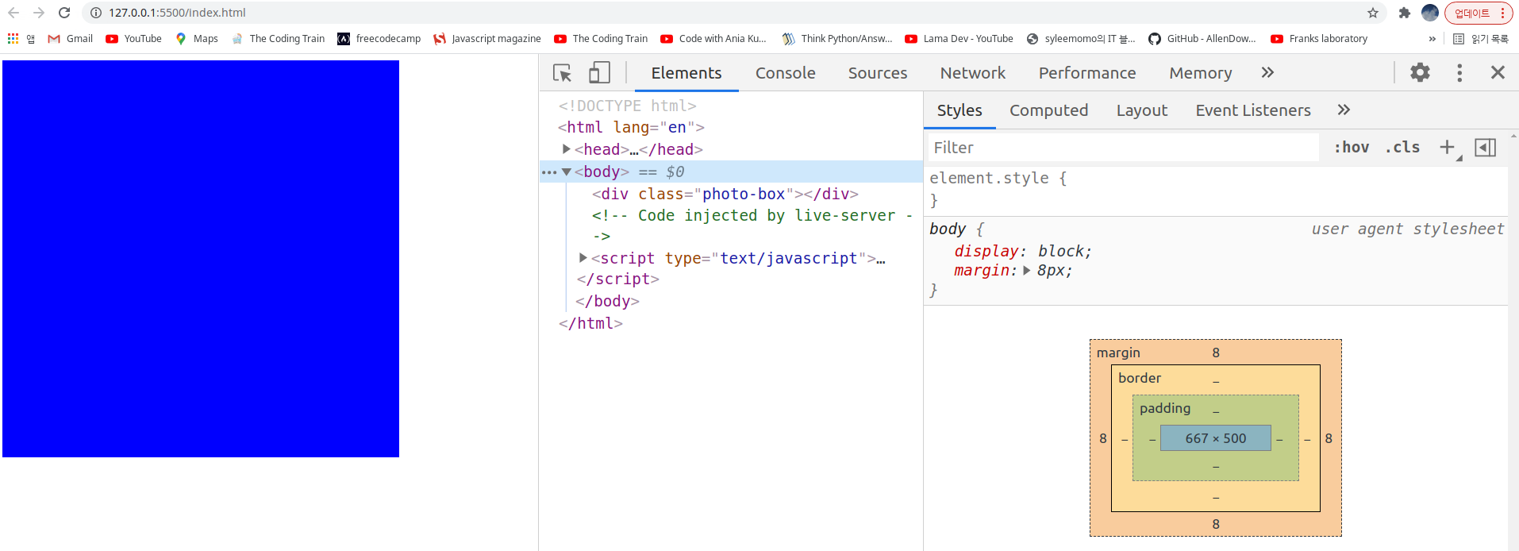
Task: Open the YouTube bookmark
Action: [133, 38]
